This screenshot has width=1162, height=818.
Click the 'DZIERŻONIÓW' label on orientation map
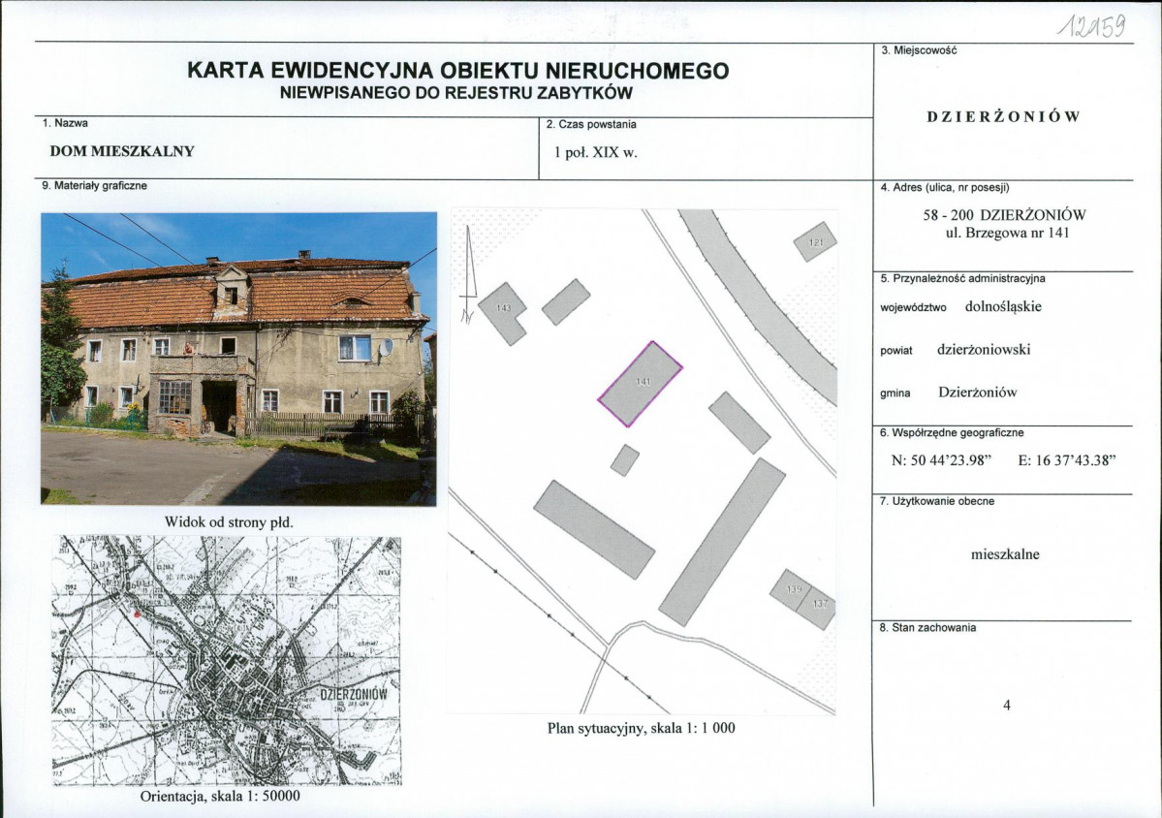[354, 696]
